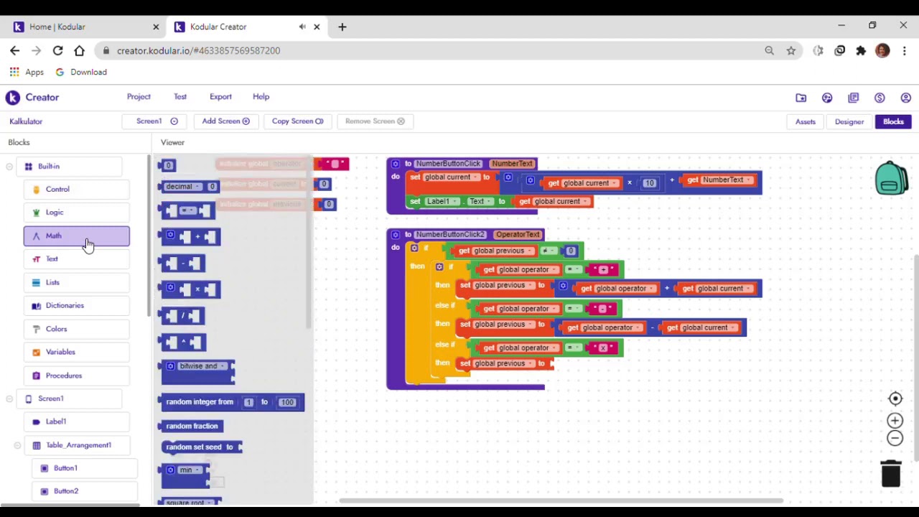Bookmark this page with the star icon

point(790,50)
